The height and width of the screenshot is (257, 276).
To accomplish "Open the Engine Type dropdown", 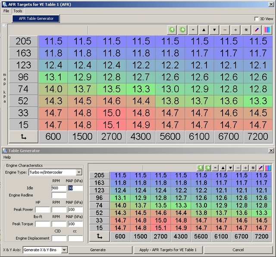I will pyautogui.click(x=78, y=172).
